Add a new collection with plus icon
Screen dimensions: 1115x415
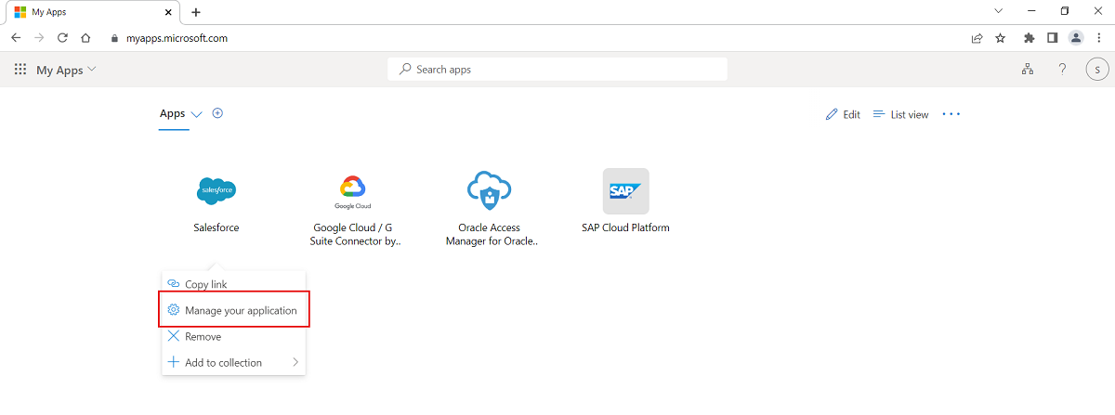click(217, 113)
